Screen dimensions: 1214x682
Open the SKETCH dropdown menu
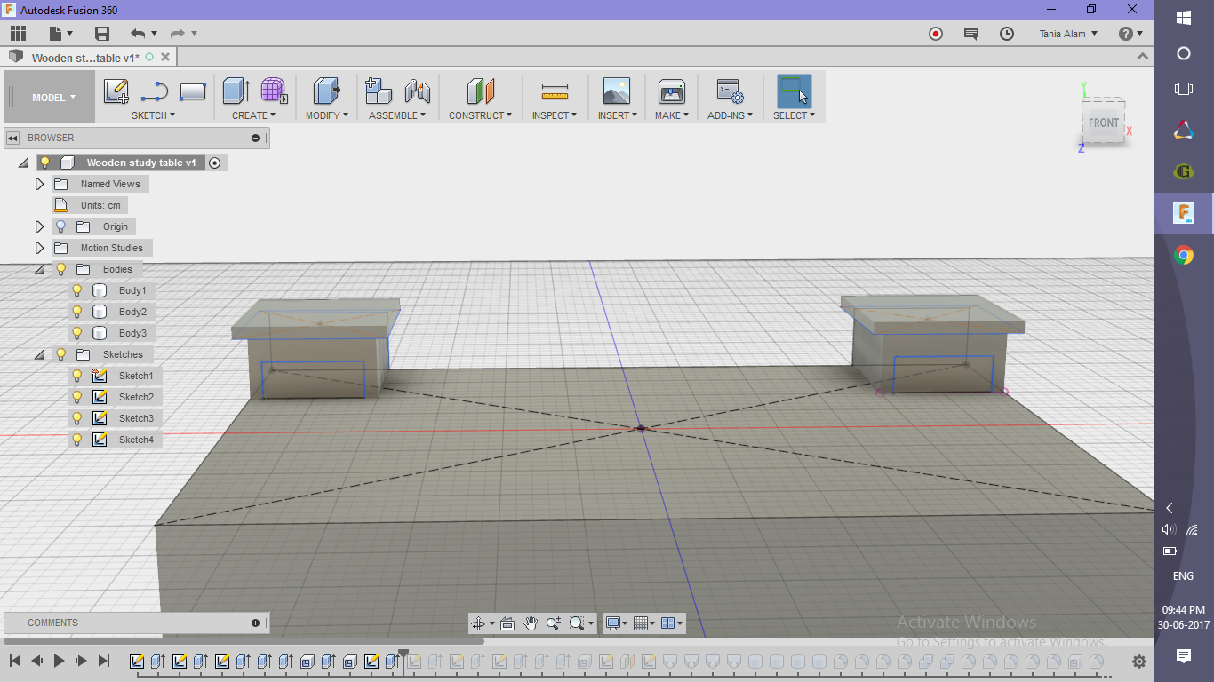pyautogui.click(x=153, y=115)
